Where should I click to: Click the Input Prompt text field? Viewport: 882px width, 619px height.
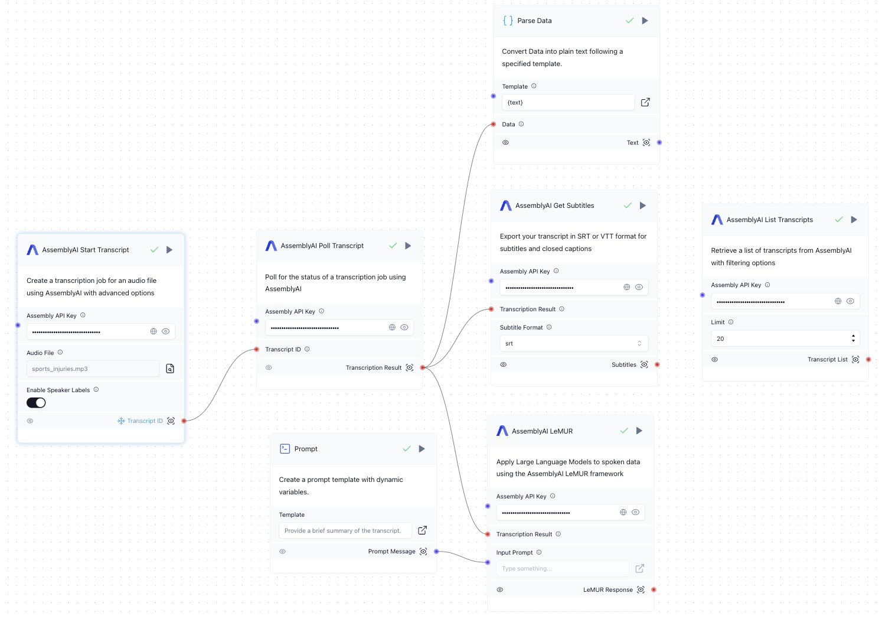[563, 569]
